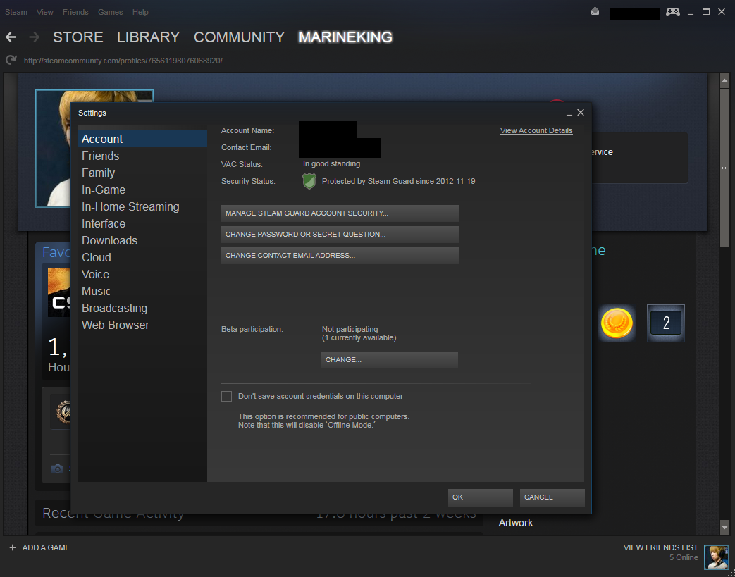Image resolution: width=735 pixels, height=577 pixels.
Task: Open the Friends menu
Action: point(75,12)
